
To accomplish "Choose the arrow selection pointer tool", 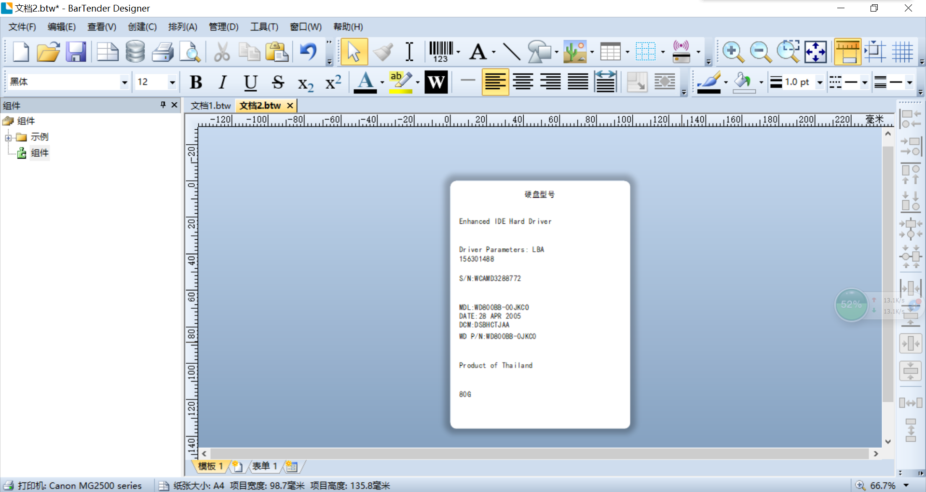I will point(354,52).
